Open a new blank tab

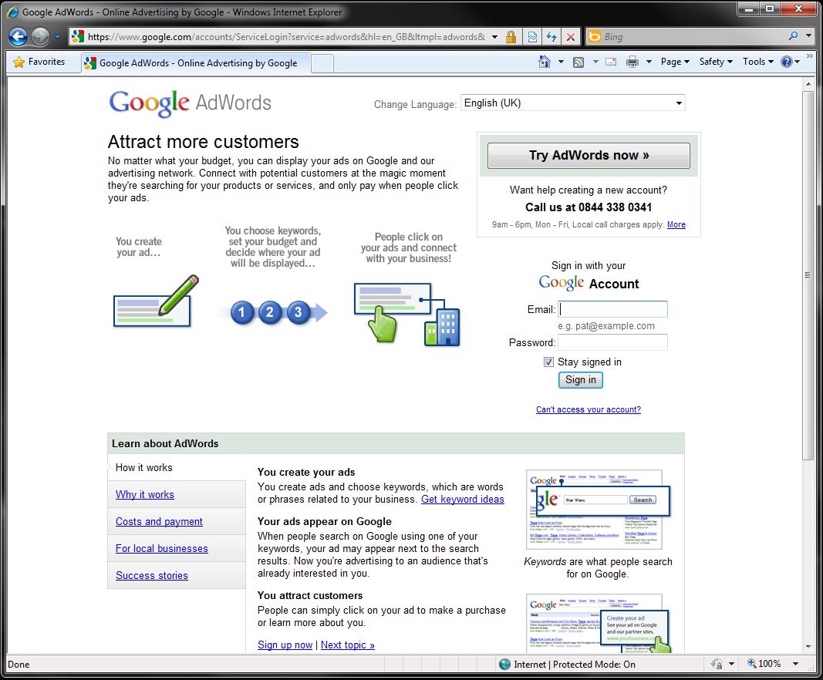pos(322,63)
